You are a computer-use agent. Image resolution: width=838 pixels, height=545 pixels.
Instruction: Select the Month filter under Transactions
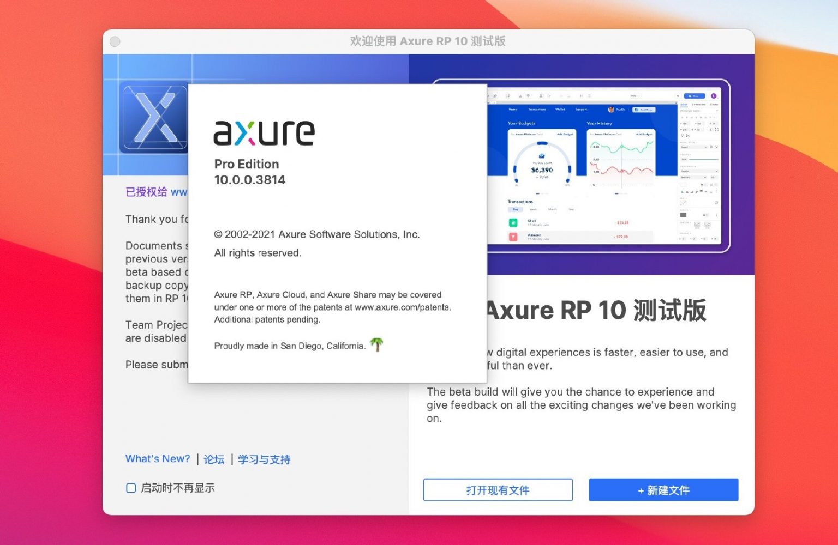tap(553, 209)
